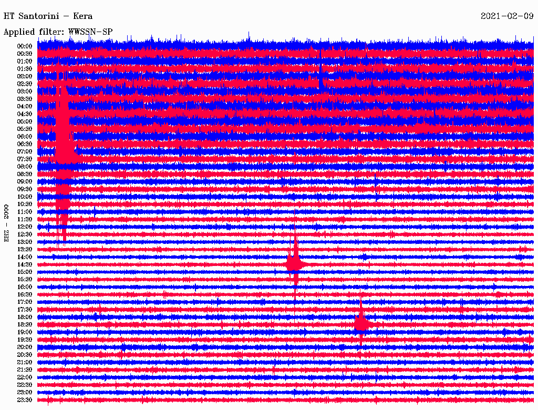Select the 19:00 time row label
The image size is (538, 410).
25,332
